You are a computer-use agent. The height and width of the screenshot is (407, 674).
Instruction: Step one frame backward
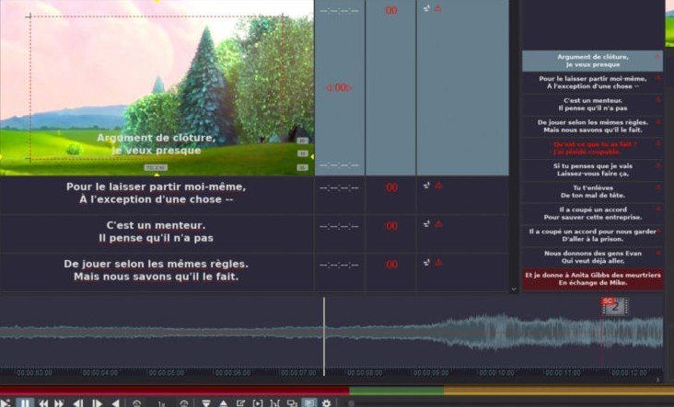(78, 402)
